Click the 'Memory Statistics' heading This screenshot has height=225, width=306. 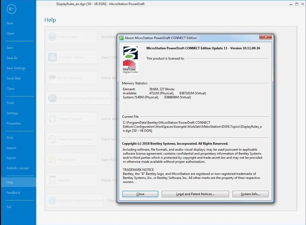click(x=135, y=83)
